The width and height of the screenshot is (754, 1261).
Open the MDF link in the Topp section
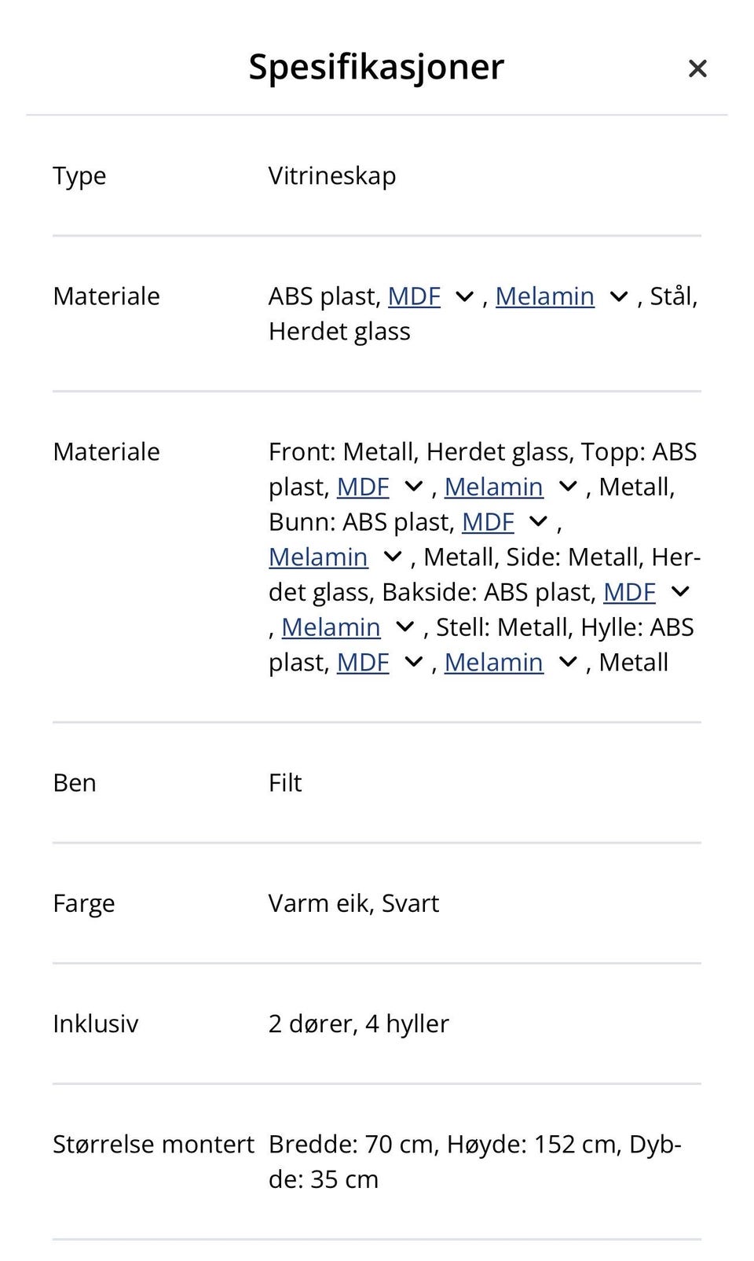363,487
